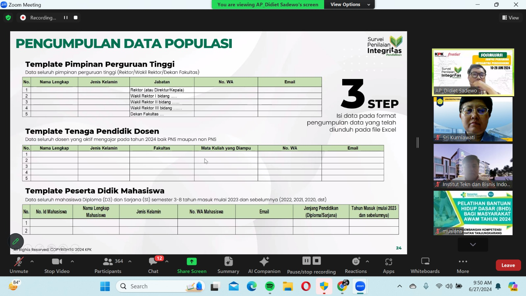Unmute the microphone

(19, 265)
